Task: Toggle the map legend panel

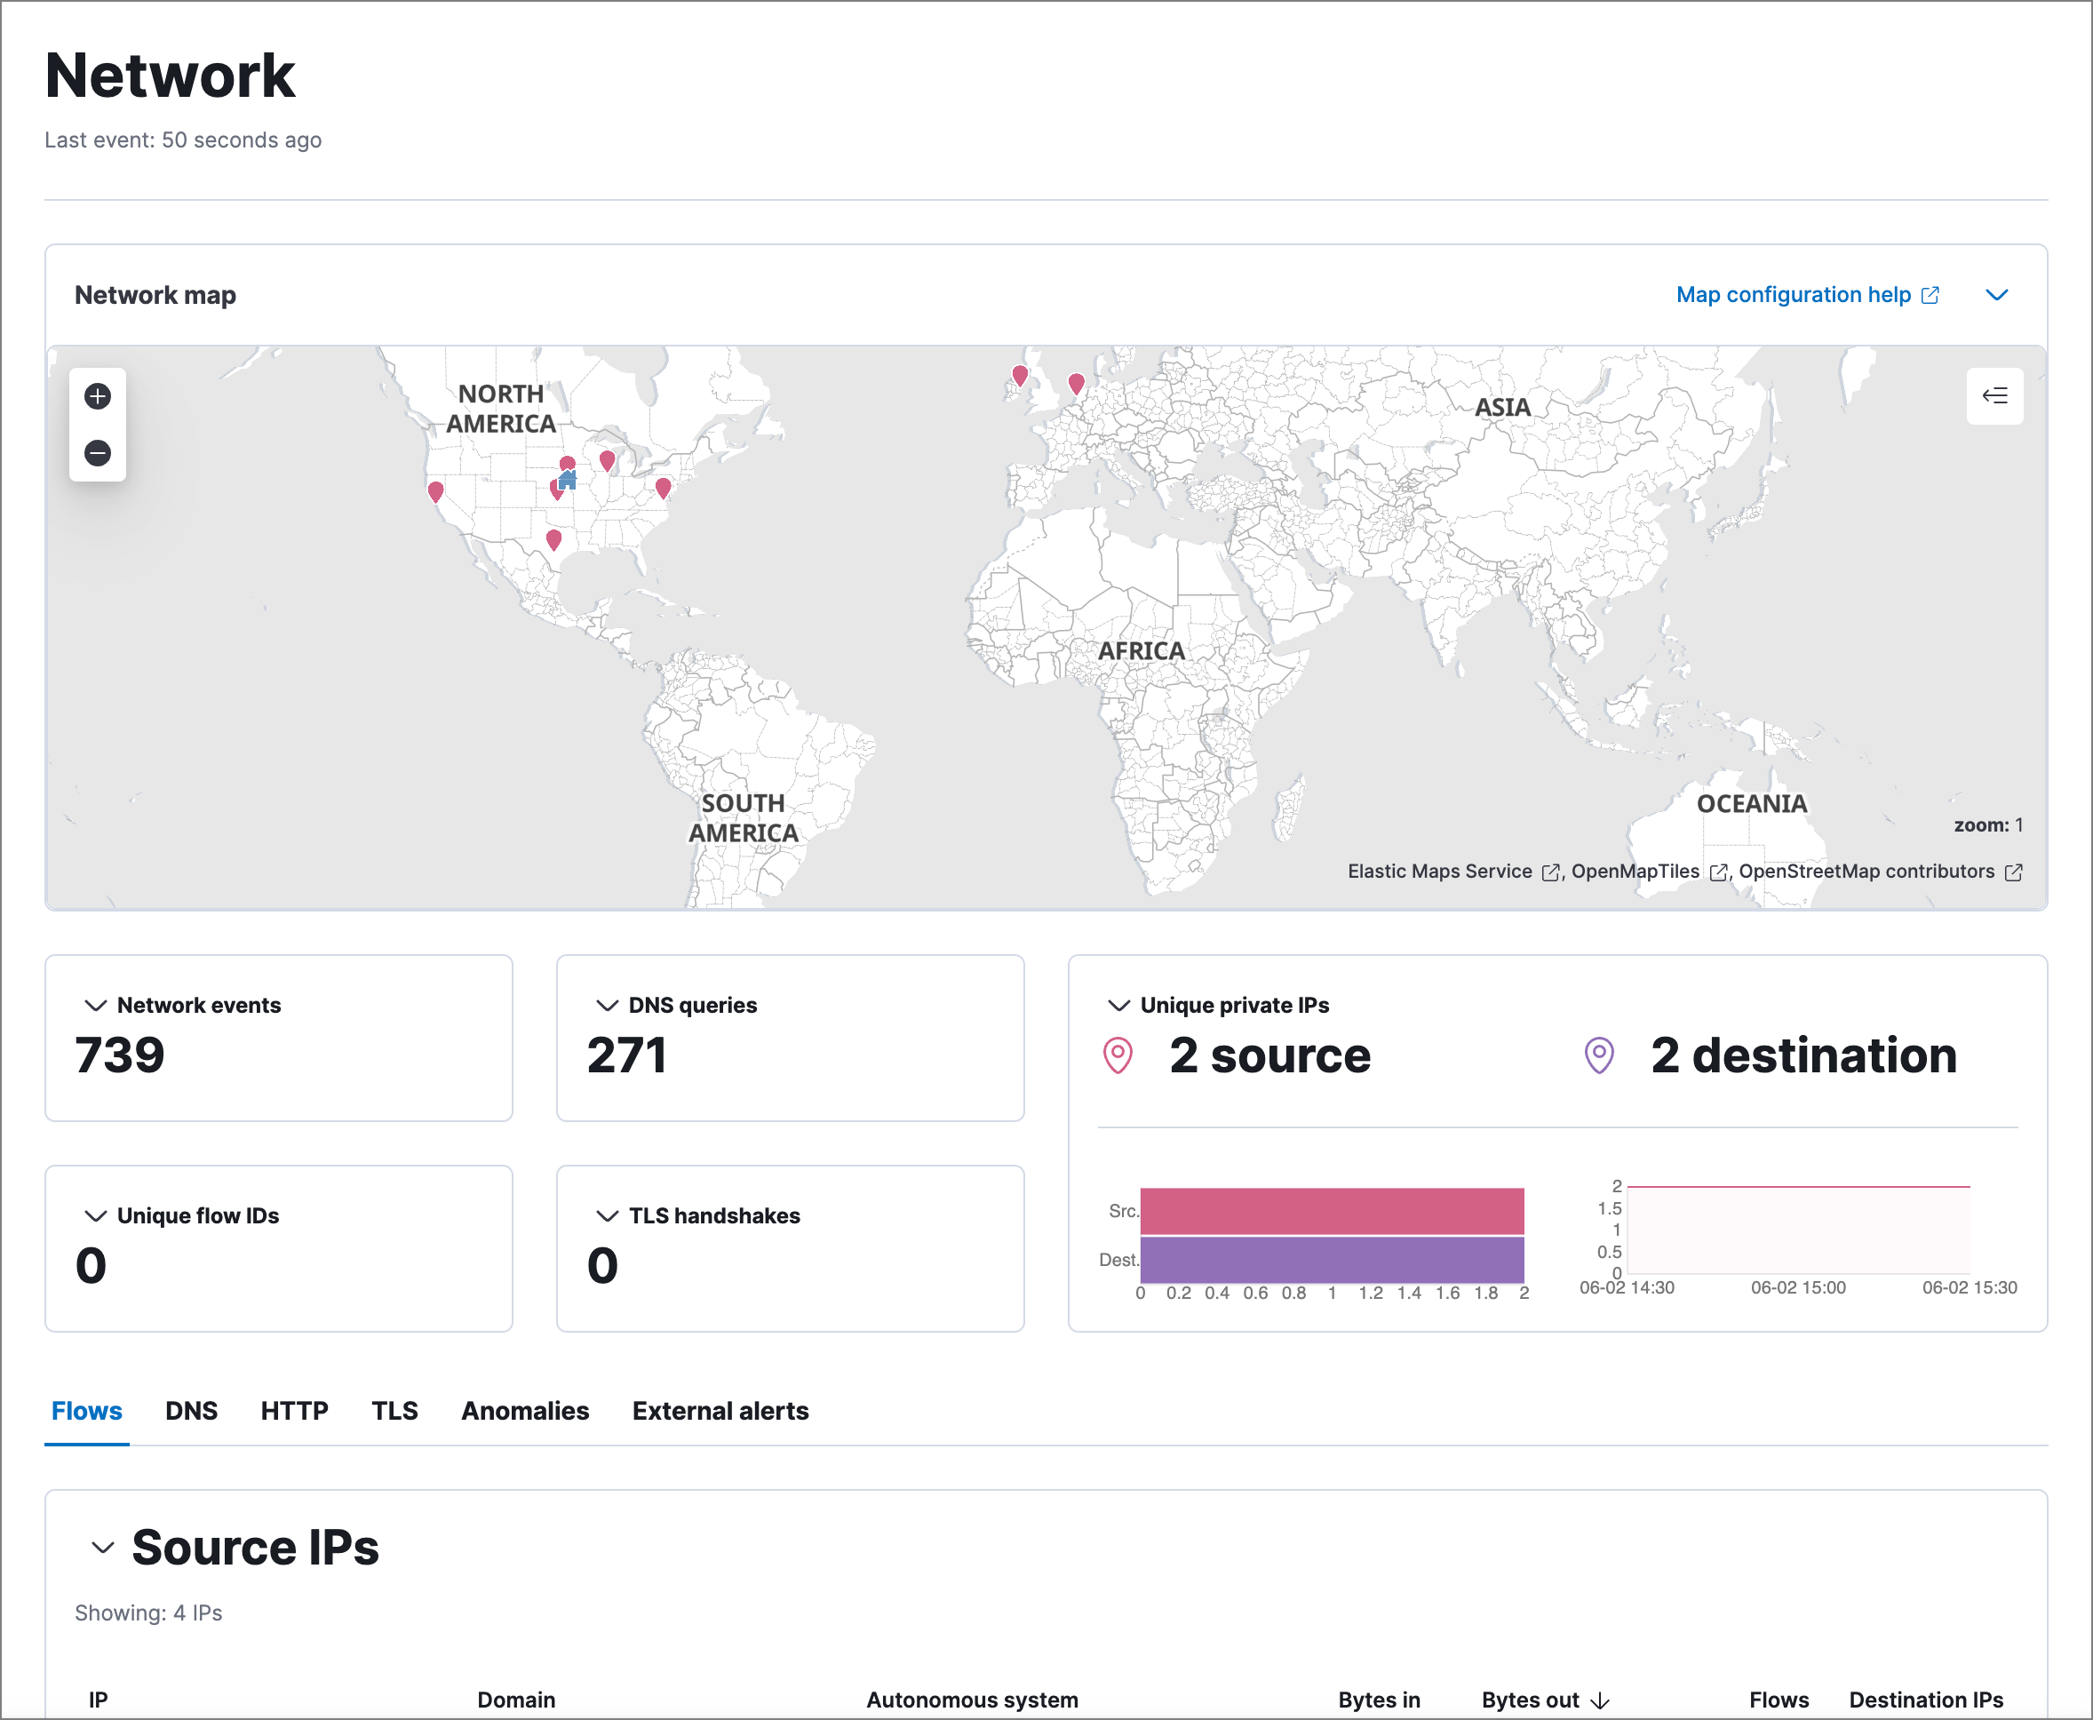Action: point(1995,396)
